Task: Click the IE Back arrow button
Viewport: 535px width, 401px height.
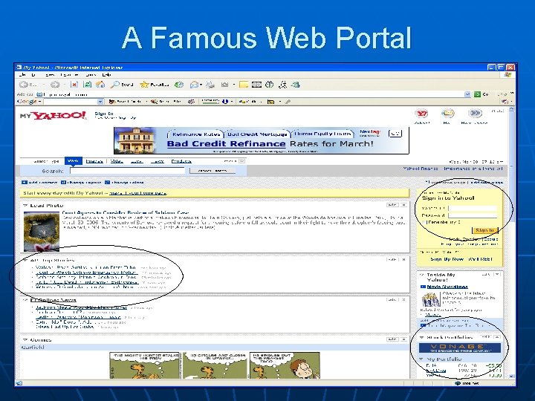Action: tap(24, 84)
